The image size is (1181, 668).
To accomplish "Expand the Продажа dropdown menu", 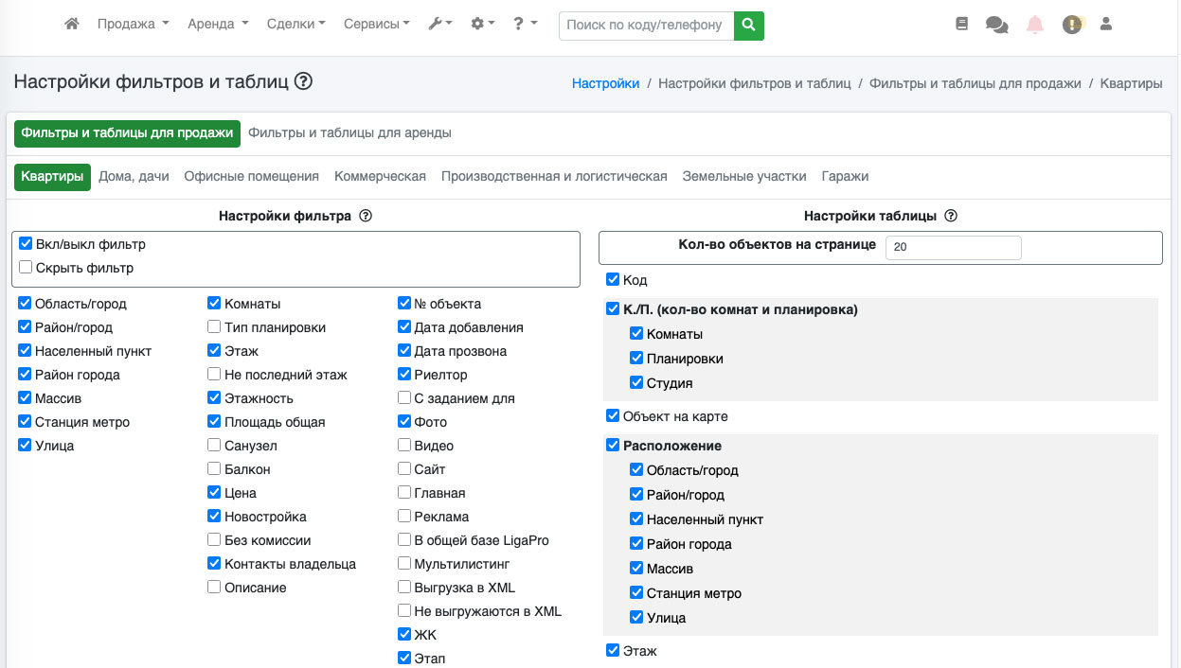I will pos(133,25).
